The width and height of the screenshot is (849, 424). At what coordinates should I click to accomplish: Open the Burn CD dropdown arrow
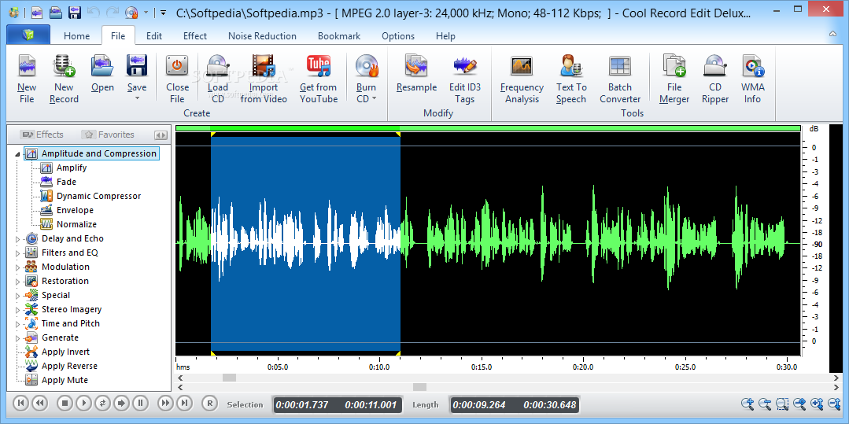375,98
